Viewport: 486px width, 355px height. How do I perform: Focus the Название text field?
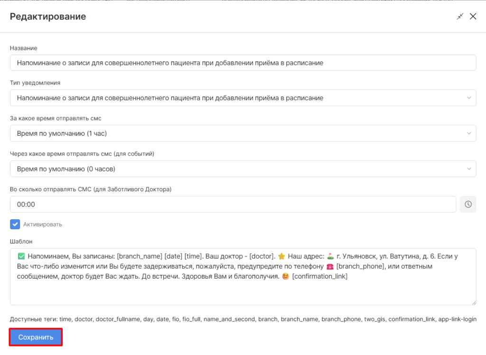[x=243, y=63]
